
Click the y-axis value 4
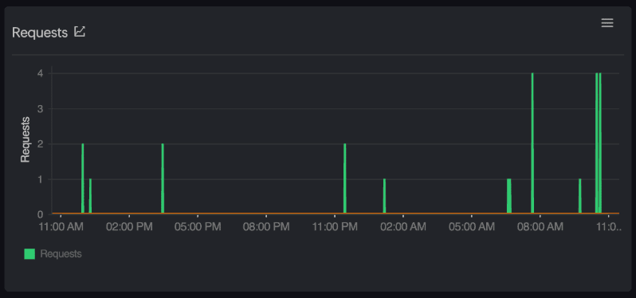(x=41, y=73)
